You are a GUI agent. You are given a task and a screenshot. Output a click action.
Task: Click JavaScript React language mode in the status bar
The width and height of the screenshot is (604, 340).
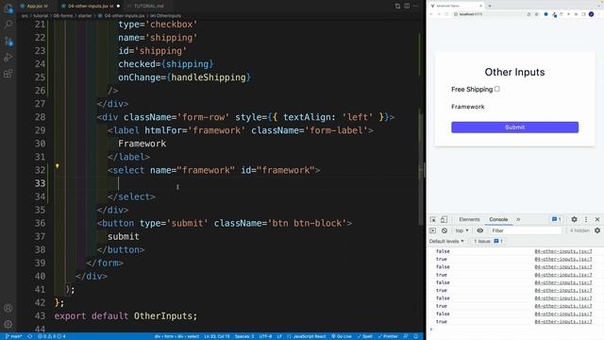[x=307, y=336]
